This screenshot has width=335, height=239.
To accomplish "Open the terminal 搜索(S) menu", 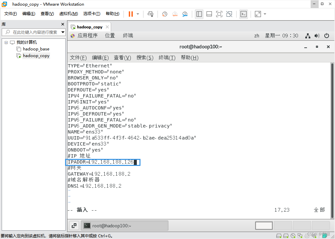I will click(145, 58).
